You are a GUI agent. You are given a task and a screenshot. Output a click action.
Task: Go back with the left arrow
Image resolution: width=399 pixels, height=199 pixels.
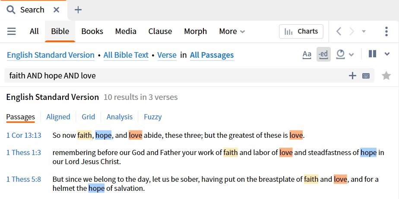tap(339, 31)
